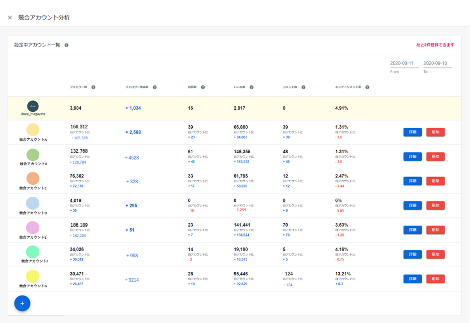The height and width of the screenshot is (323, 470).
Task: Open the From date field 2020-08-11
Action: [x=404, y=64]
